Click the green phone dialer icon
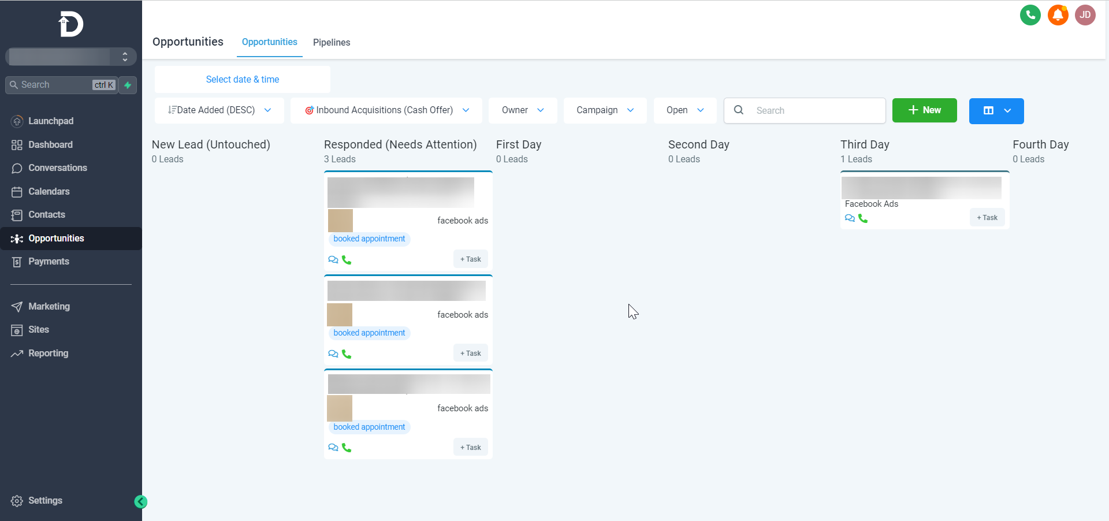The width and height of the screenshot is (1109, 521). (1030, 15)
